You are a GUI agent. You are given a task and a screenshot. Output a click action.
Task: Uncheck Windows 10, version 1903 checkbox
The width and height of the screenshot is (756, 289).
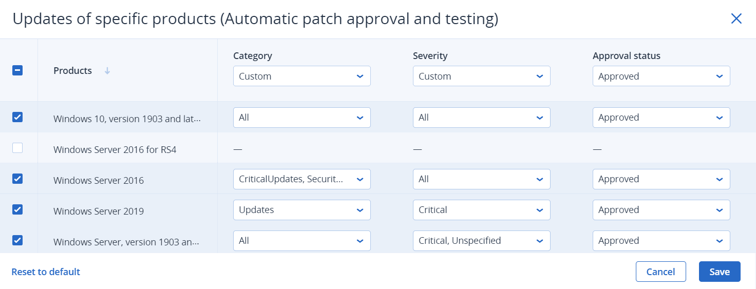click(17, 117)
